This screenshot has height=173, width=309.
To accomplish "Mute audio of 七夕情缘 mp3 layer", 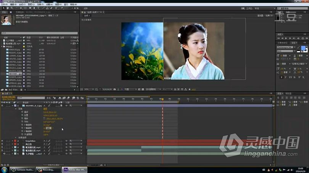I will click(x=4, y=154).
